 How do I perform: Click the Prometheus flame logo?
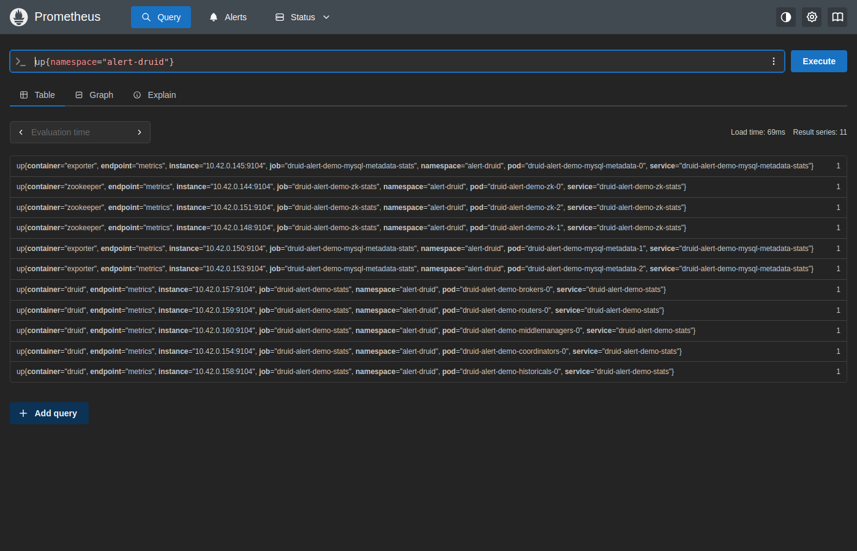point(19,17)
